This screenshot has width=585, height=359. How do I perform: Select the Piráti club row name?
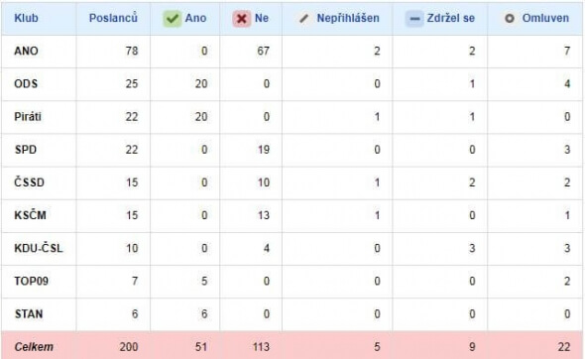[x=28, y=117]
